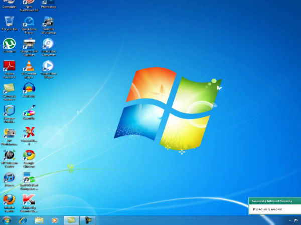
Task: Open the Windows Start menu
Action: 7,220
